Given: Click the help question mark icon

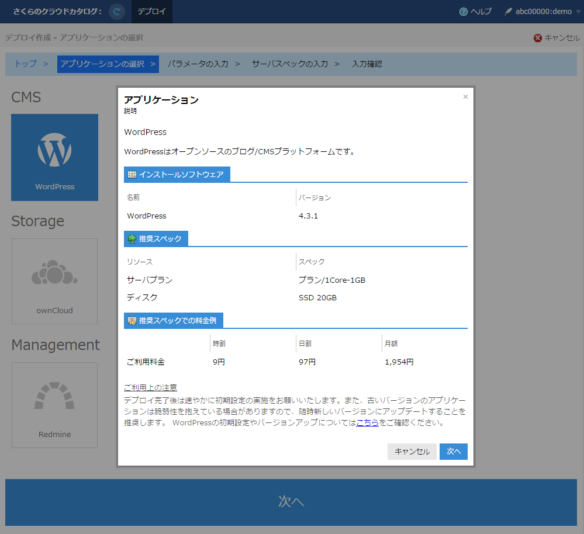Looking at the screenshot, I should coord(464,12).
